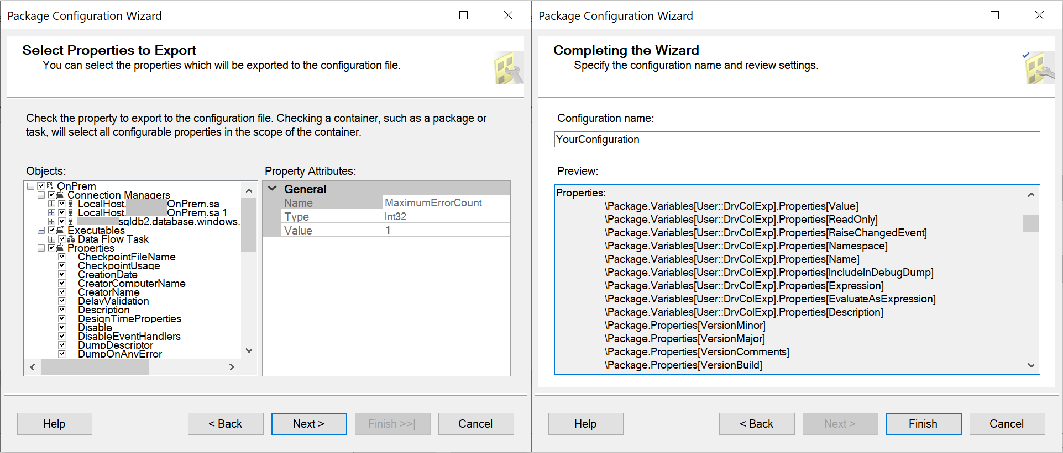Click Back in Completing the Wizard window
The width and height of the screenshot is (1063, 453).
point(757,424)
